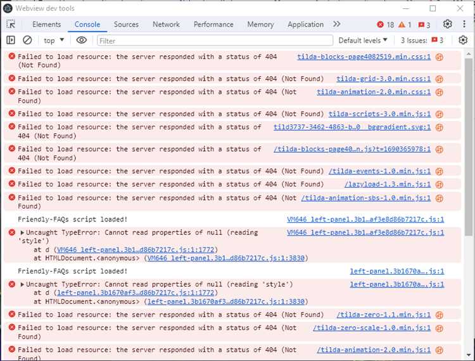475x361 pixels.
Task: Maximize the Webview dev tools window
Action: pyautogui.click(x=433, y=8)
